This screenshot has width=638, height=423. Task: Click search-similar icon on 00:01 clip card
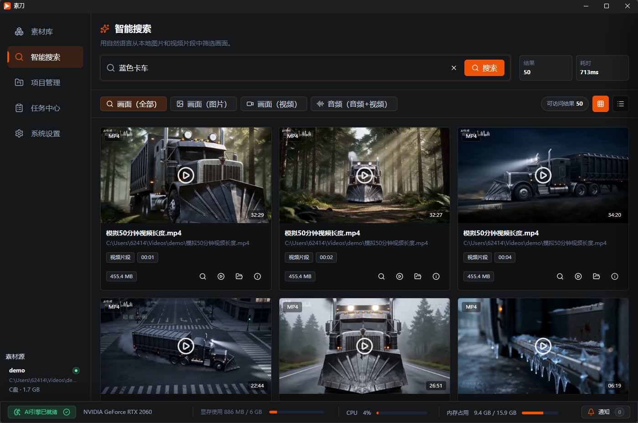(203, 276)
